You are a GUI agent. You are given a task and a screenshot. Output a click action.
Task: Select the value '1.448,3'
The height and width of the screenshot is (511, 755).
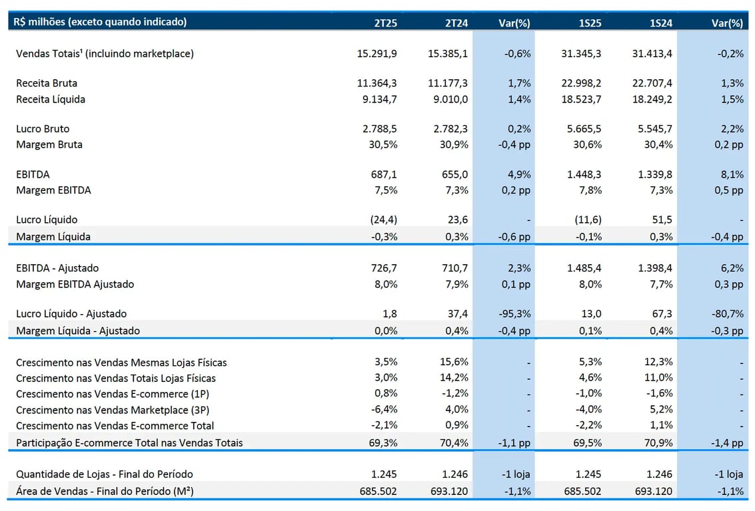point(584,174)
